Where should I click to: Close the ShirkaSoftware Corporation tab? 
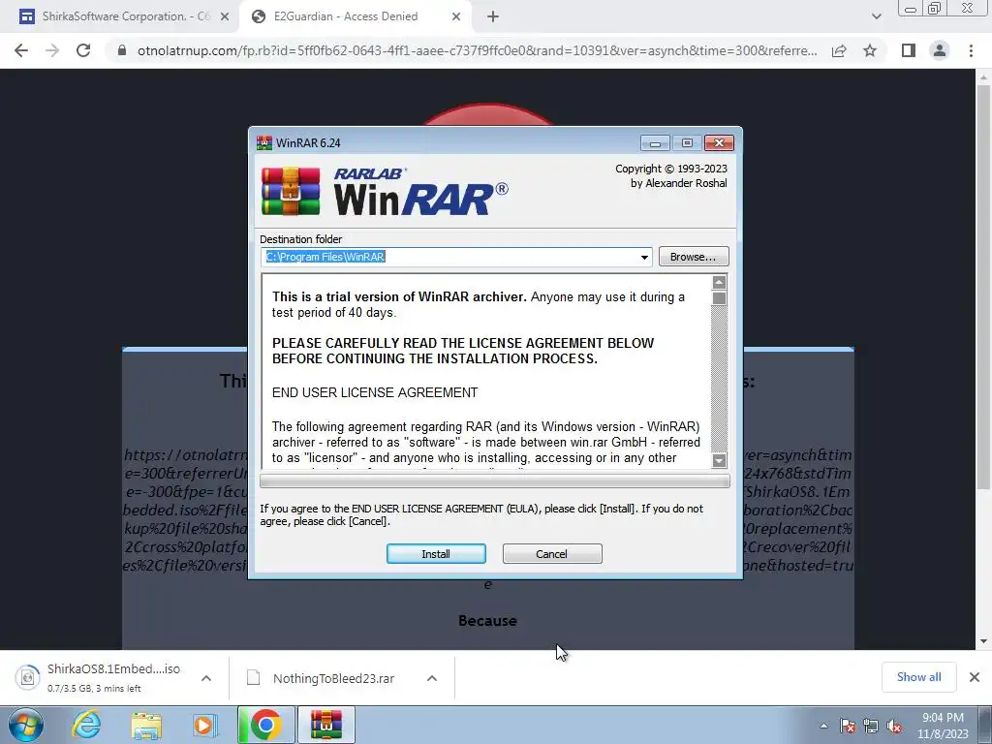tap(225, 17)
